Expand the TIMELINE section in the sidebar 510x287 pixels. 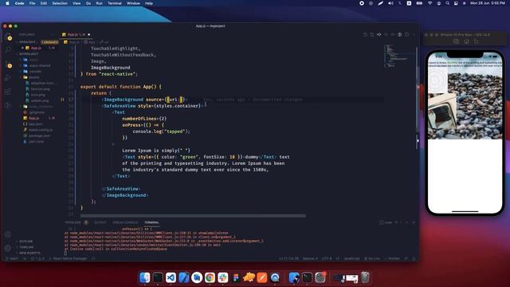(26, 247)
